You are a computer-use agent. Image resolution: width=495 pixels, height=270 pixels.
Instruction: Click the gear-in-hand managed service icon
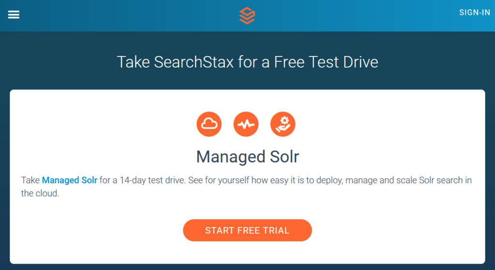[x=283, y=124]
